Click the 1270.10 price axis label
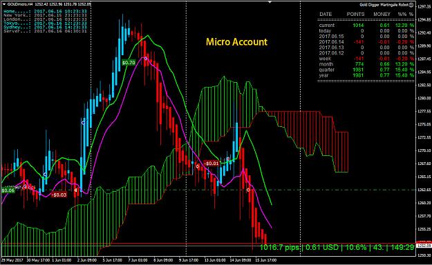This screenshot has width=432, height=265. click(424, 150)
